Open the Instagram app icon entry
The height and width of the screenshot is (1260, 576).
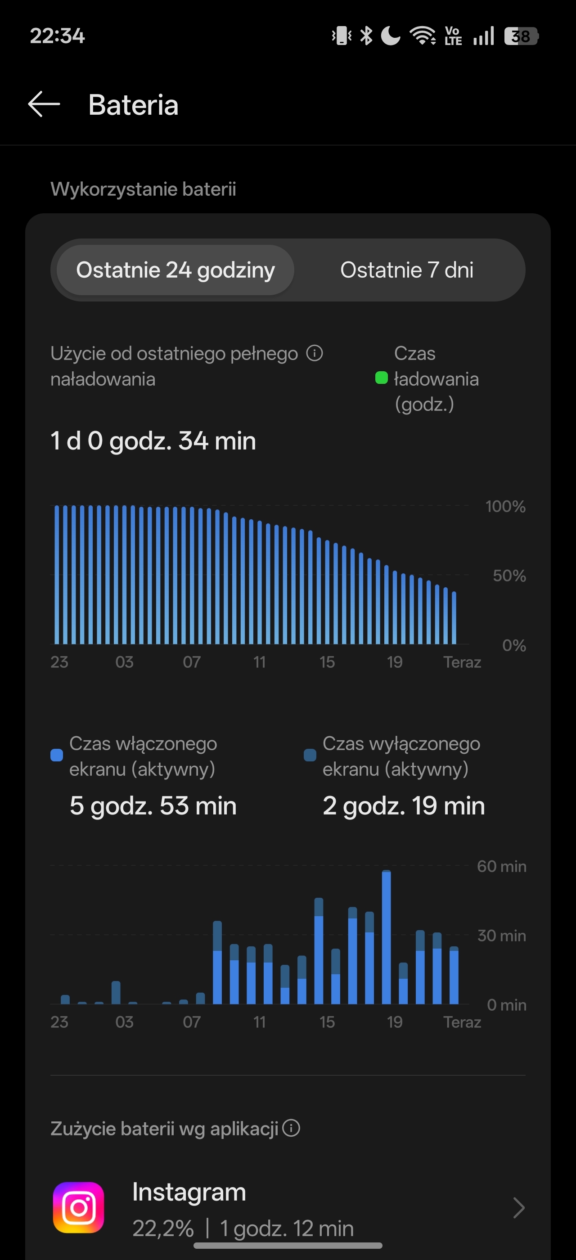78,1208
